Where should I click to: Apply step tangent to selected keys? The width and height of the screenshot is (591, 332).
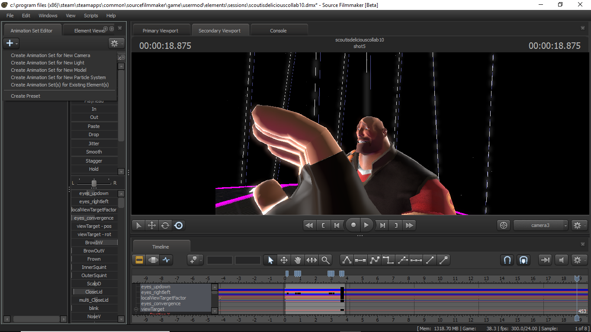point(388,260)
